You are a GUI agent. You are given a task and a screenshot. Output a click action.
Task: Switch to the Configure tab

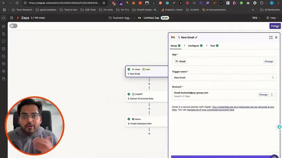[x=195, y=46]
